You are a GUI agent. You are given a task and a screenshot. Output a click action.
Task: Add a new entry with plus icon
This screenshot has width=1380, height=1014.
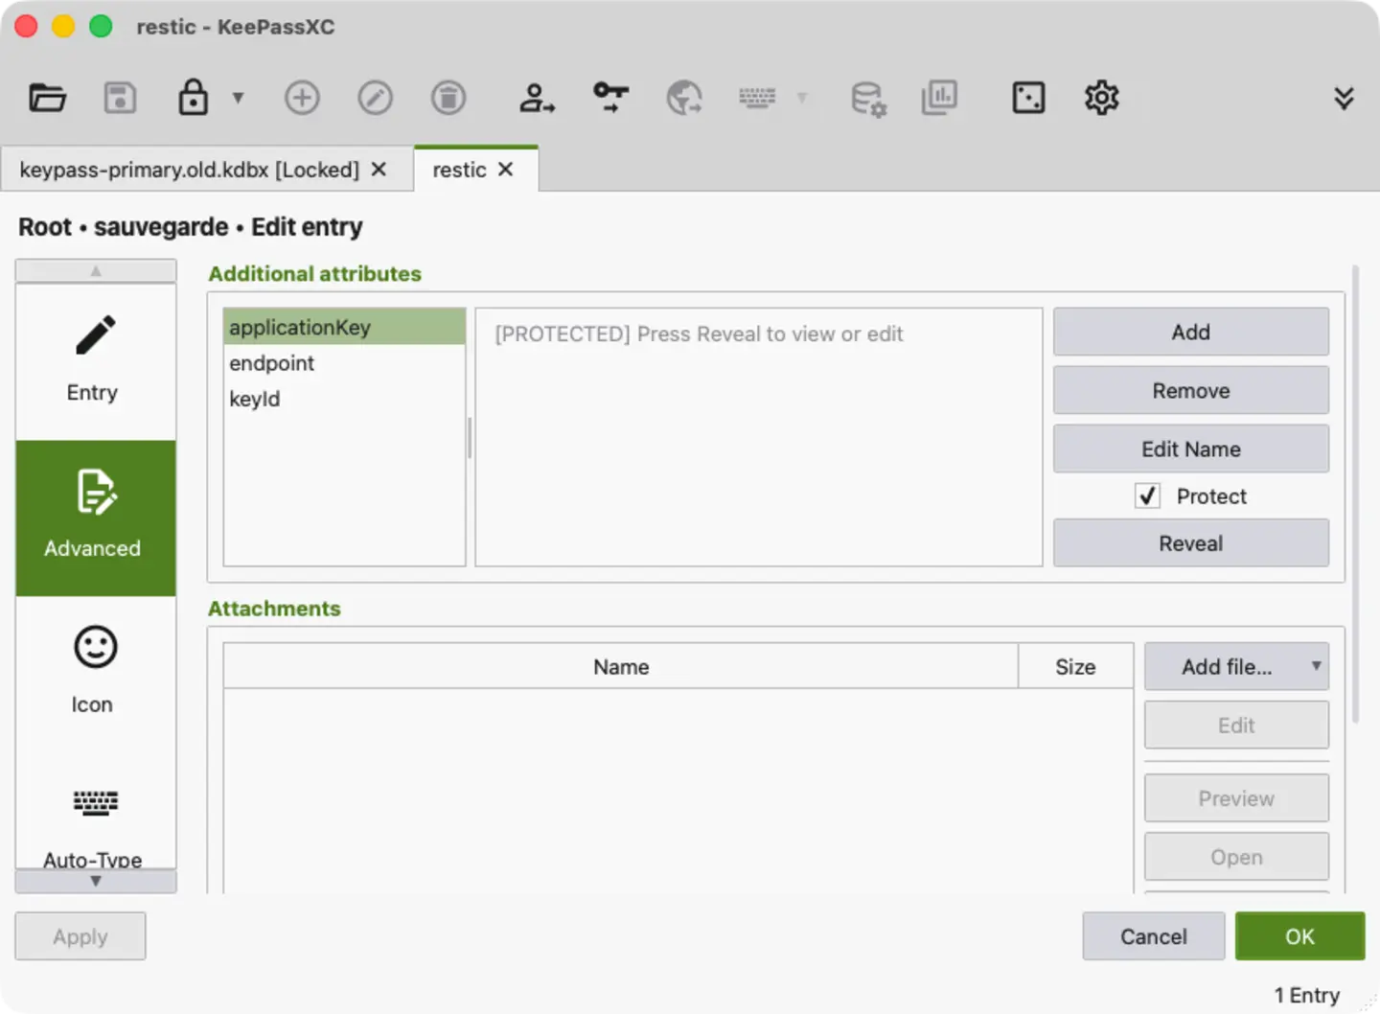coord(302,98)
